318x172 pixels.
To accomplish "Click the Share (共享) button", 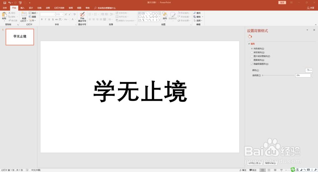I will 310,8.
